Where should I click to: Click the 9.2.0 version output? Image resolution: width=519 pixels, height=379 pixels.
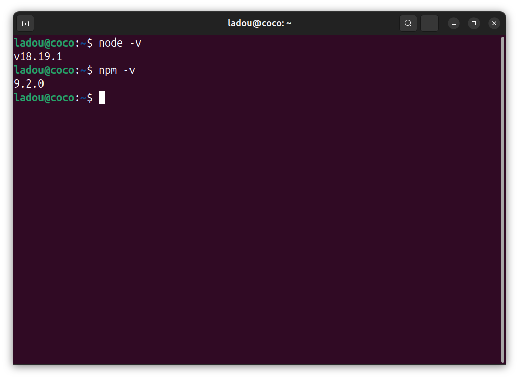[28, 83]
